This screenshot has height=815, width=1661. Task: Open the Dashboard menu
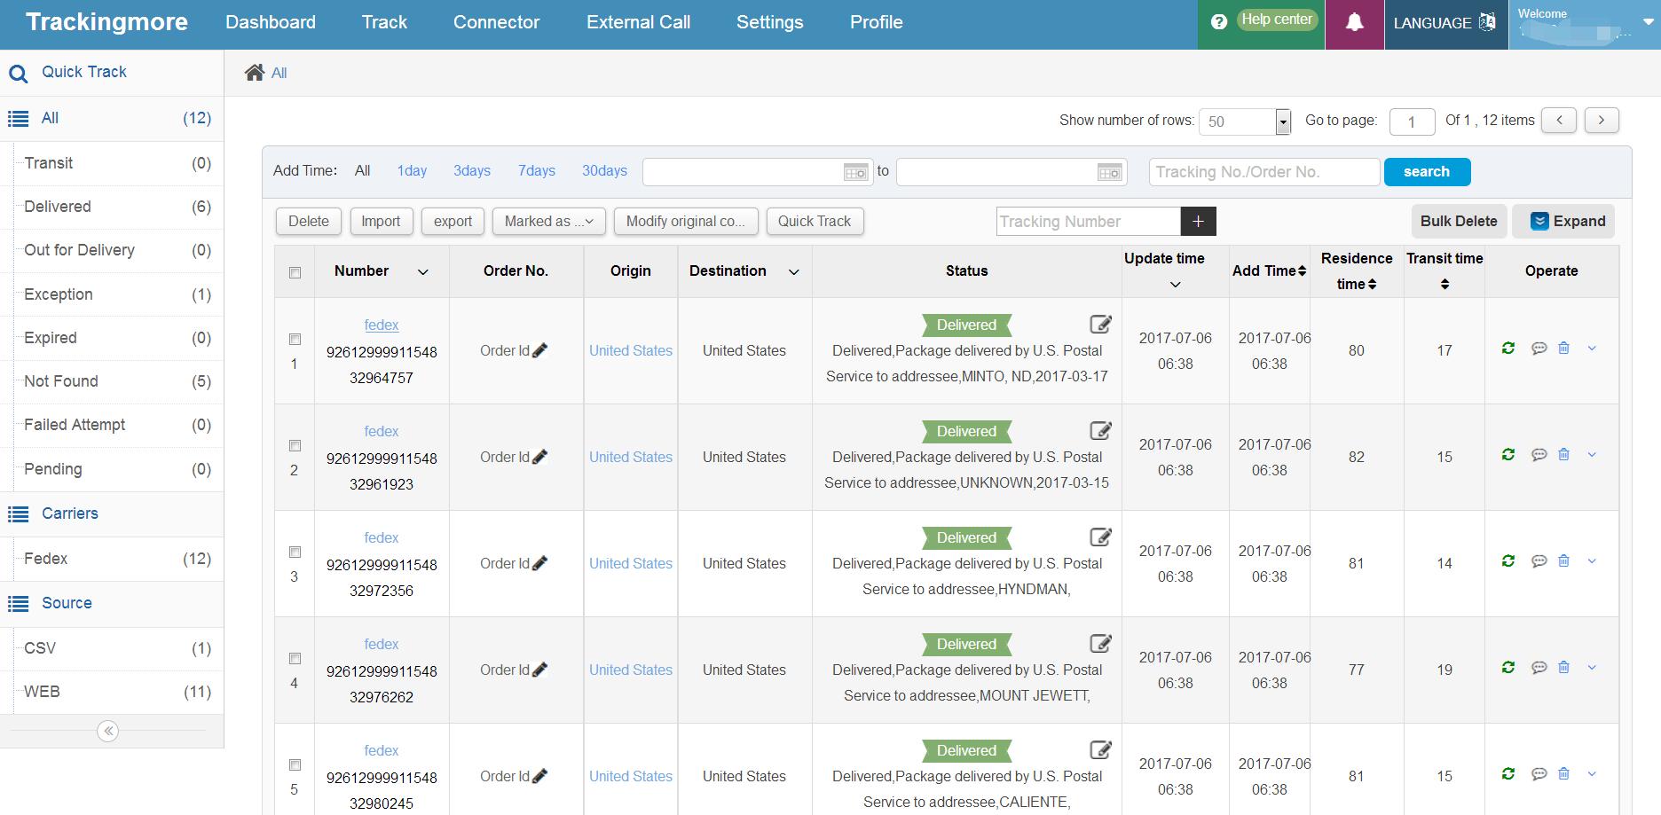pos(271,22)
